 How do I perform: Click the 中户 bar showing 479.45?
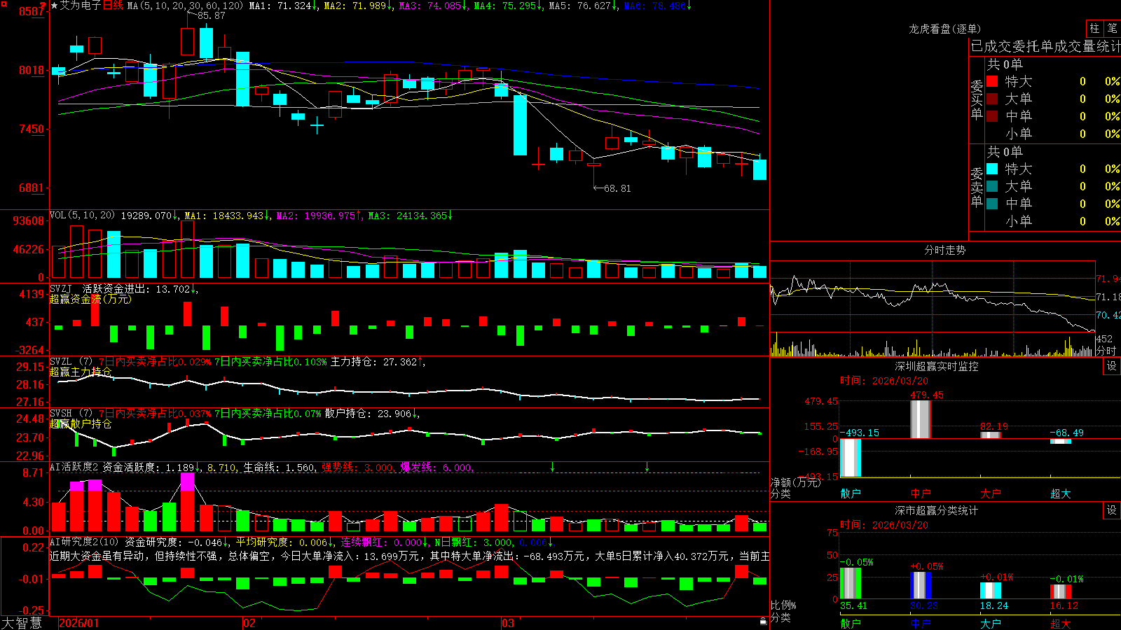(x=920, y=419)
